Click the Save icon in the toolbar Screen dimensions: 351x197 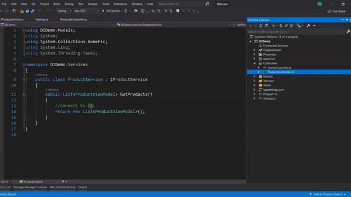point(27,11)
